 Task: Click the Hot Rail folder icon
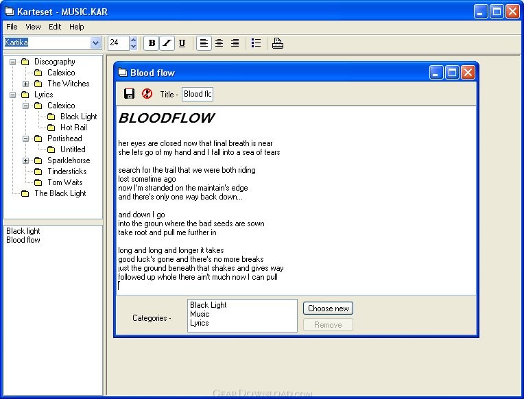click(x=51, y=128)
